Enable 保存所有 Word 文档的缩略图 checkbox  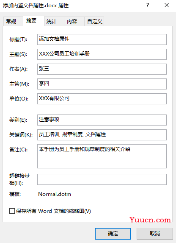(x=12, y=211)
